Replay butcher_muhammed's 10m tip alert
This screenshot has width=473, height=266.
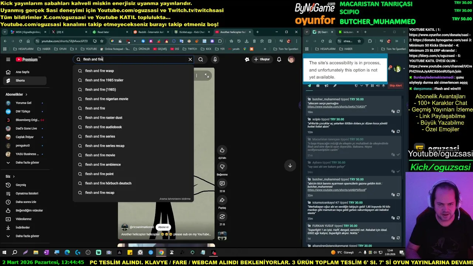point(398,111)
